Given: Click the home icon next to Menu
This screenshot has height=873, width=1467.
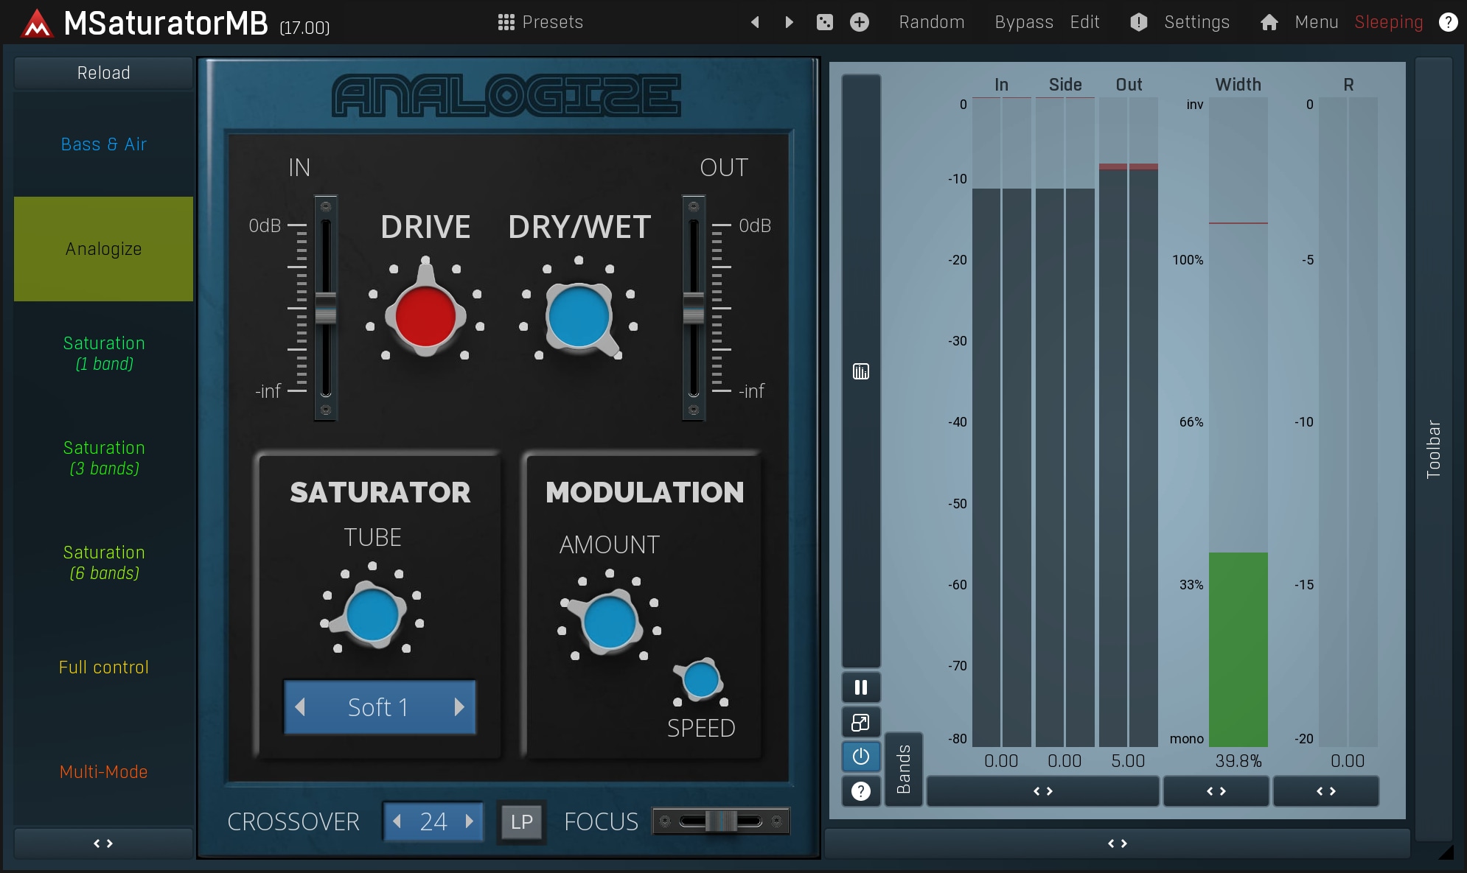Looking at the screenshot, I should point(1269,22).
